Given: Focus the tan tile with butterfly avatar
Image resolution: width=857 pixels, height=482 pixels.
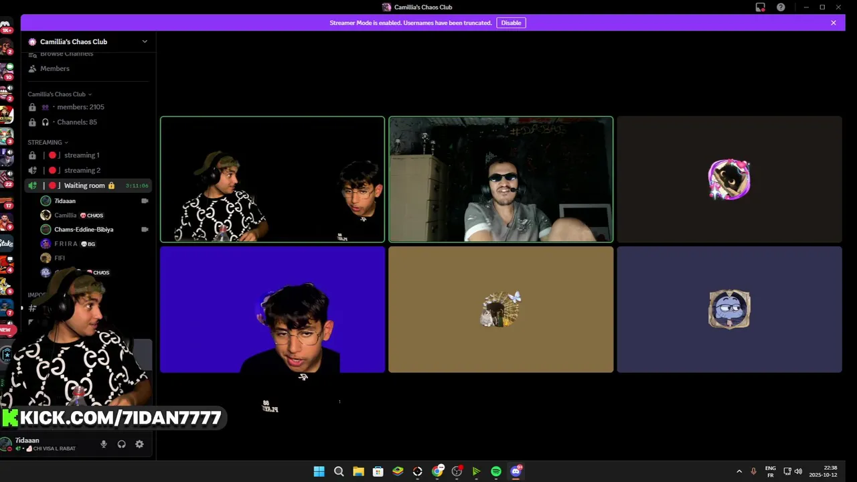Looking at the screenshot, I should coord(501,309).
